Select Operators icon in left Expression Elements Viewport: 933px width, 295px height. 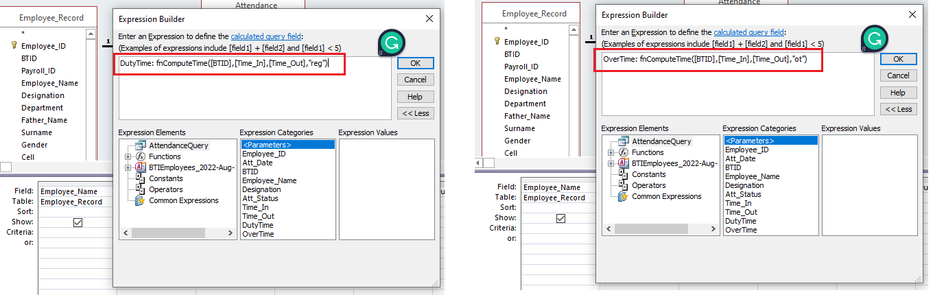point(141,189)
